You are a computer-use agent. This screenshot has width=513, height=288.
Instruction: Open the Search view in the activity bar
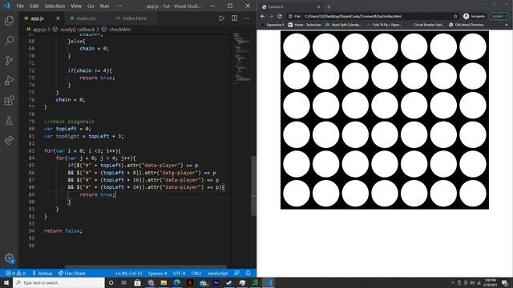pyautogui.click(x=9, y=41)
